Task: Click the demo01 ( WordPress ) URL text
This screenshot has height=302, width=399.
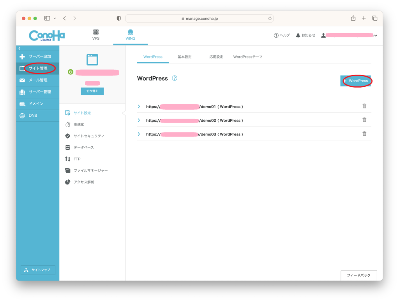Action: (x=195, y=107)
